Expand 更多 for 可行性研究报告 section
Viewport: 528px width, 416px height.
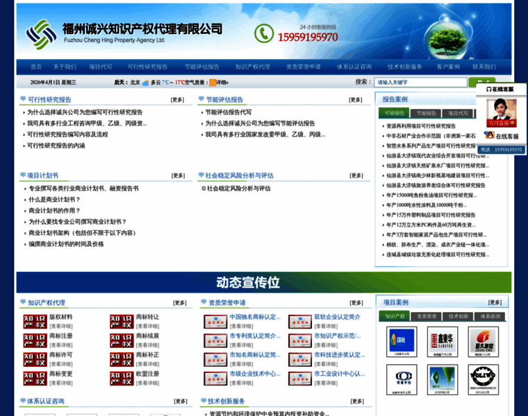coord(178,100)
